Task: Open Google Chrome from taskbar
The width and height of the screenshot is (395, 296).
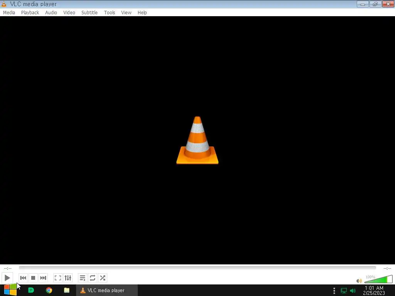Action: click(x=49, y=290)
